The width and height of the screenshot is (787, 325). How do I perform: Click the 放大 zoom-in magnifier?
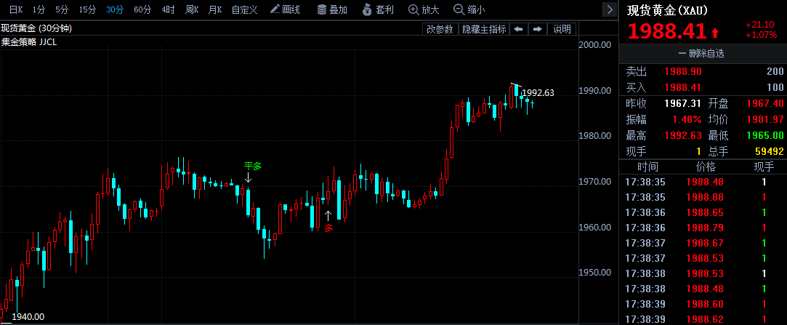tap(424, 9)
